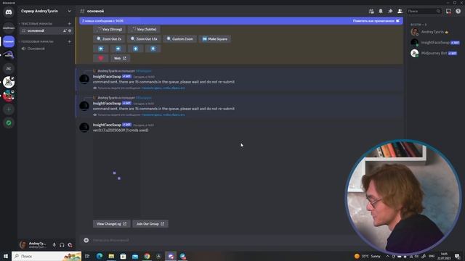
Task: Click the InsightFaceSwap name on version message
Action: (107, 125)
